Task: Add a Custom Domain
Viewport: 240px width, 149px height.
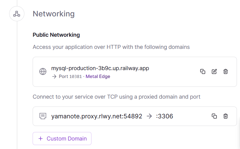Action: (x=62, y=139)
